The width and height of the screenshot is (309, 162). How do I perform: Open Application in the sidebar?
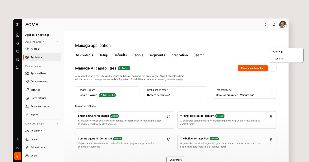coord(42,57)
